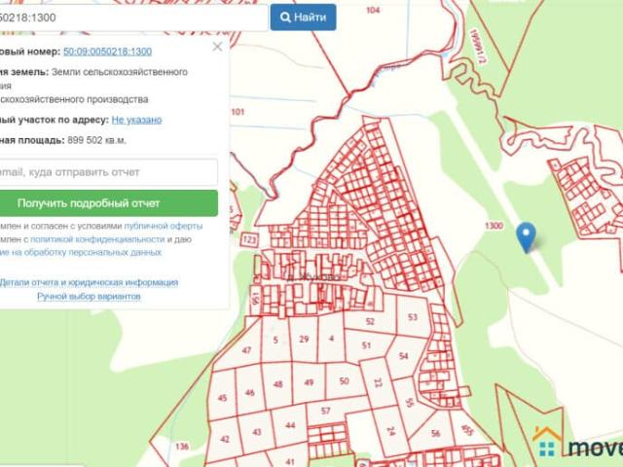Click parcel label 101 on map
Viewport: 623px width, 467px height.
tap(238, 112)
